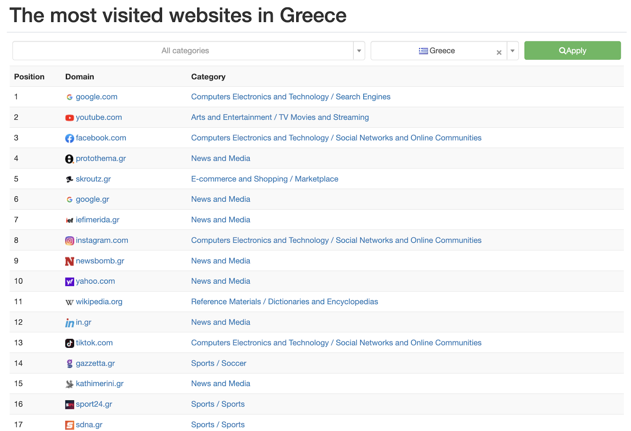Open in.gr's News and Media link
Screen dimensions: 631x431
(x=221, y=322)
